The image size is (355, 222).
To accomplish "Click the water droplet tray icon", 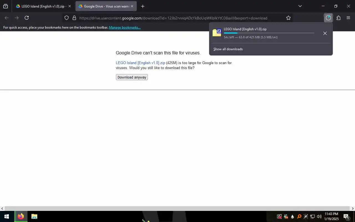I will 292,216.
